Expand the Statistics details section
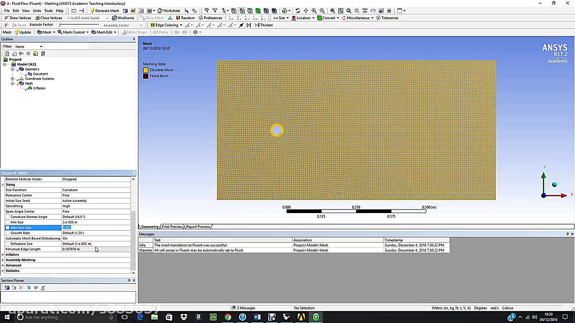Screen dimensions: 575x323 coord(3,271)
